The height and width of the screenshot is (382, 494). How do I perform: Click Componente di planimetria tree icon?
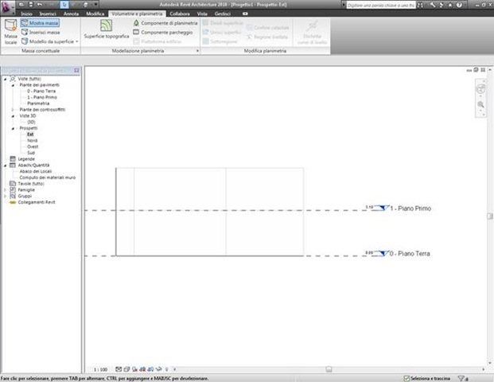coord(136,23)
